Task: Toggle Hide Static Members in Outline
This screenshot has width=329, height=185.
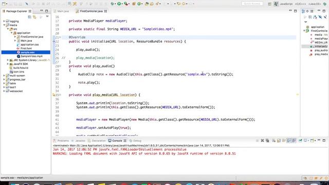Action: pyautogui.click(x=325, y=17)
